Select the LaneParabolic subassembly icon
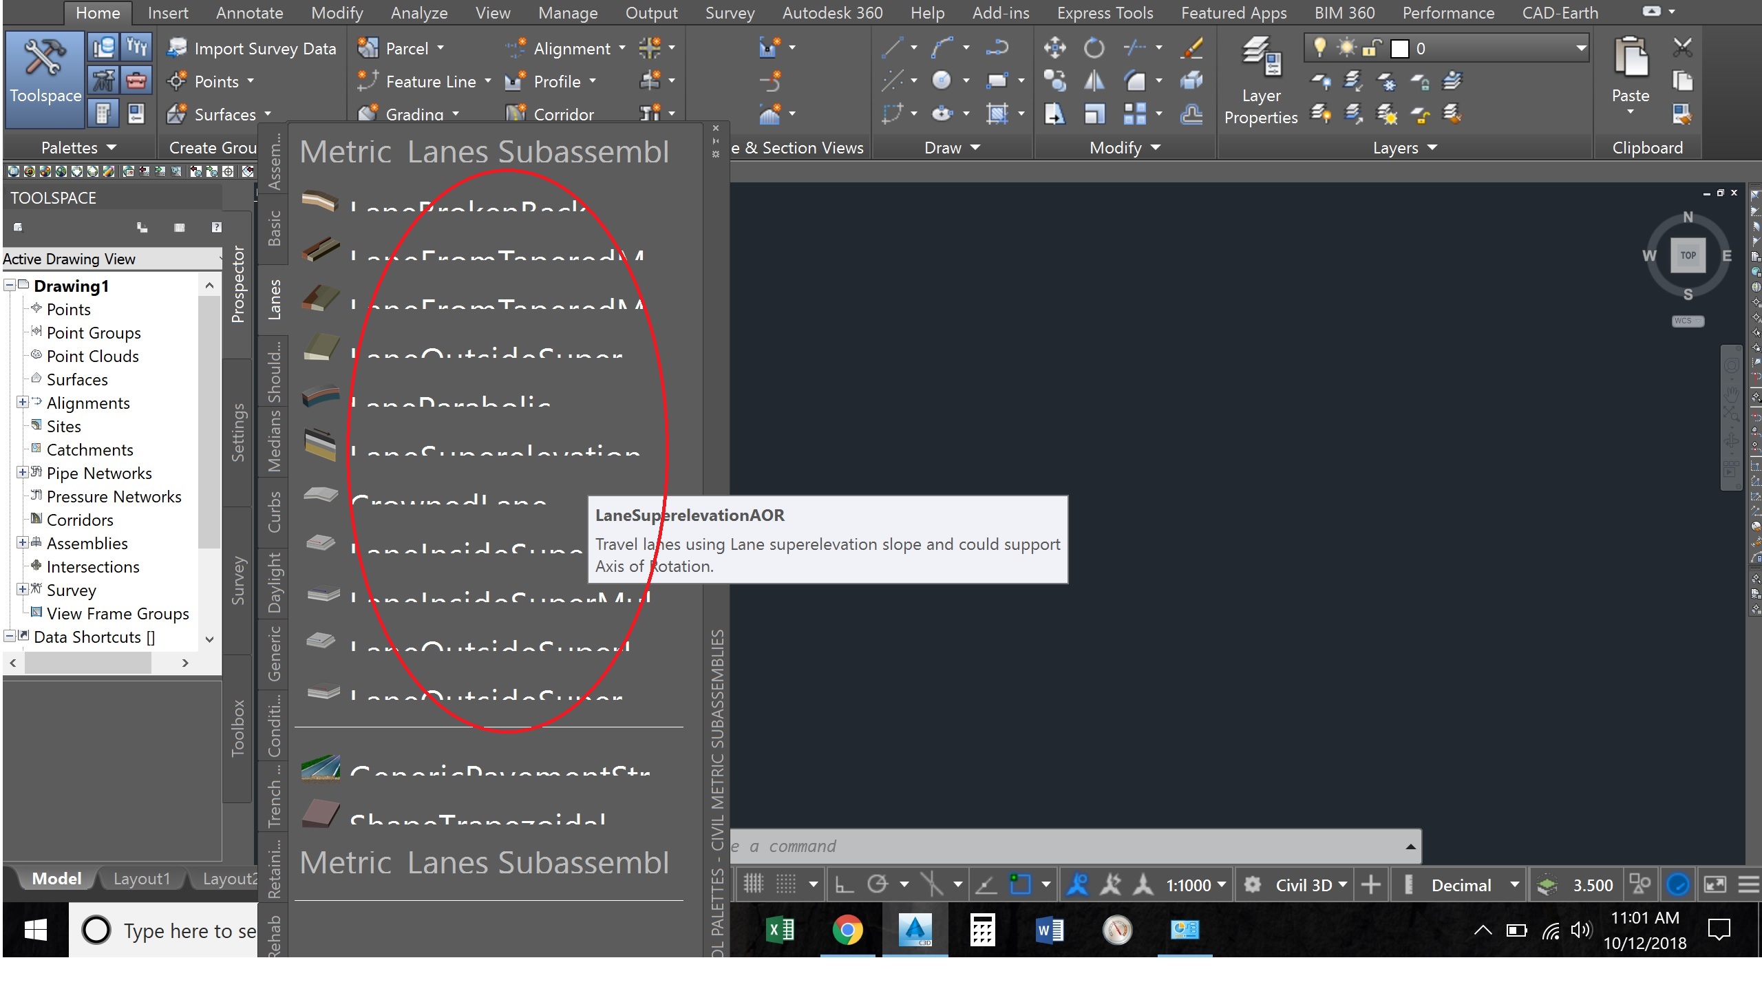 point(321,396)
